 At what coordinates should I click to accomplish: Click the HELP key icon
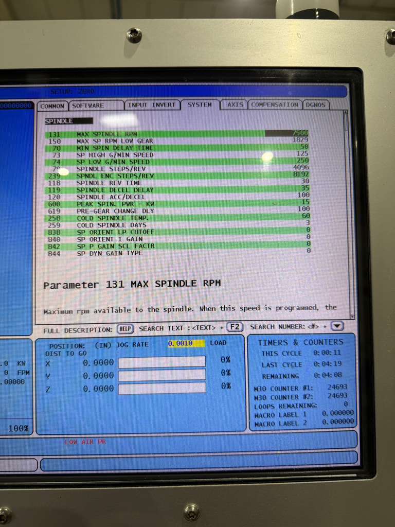[x=125, y=329]
